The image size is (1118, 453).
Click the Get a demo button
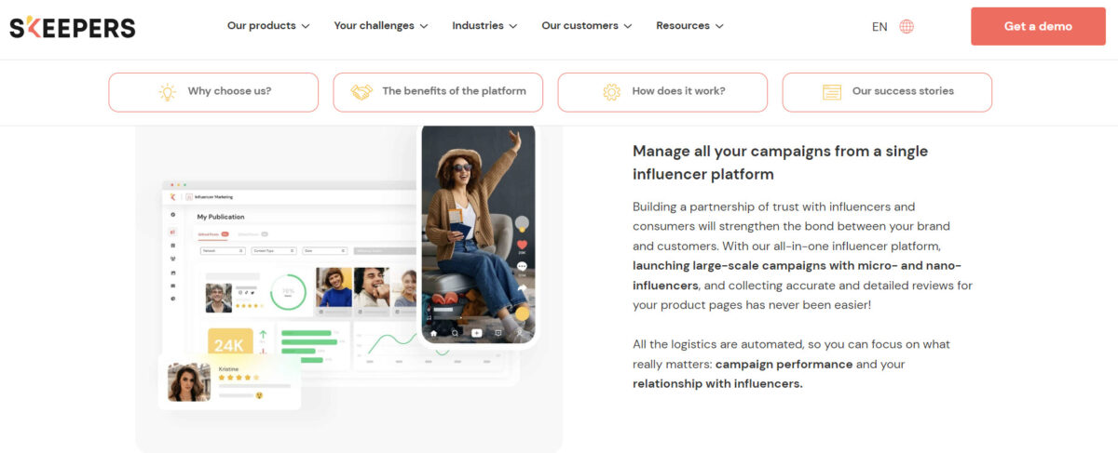click(x=1038, y=26)
